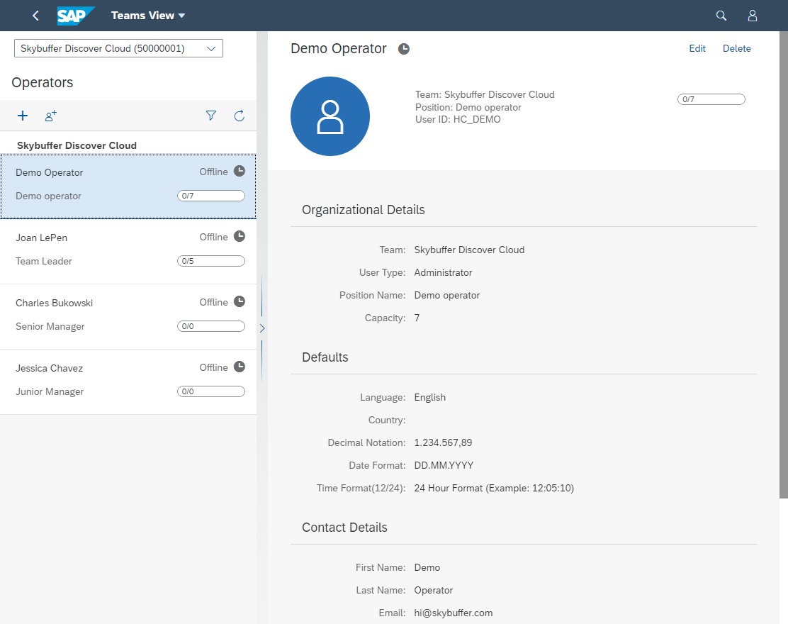Select Joan LePen in the operators list
788x624 pixels.
point(128,252)
